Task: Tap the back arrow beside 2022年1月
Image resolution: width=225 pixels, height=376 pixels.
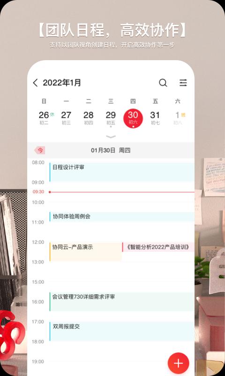Action: click(35, 83)
